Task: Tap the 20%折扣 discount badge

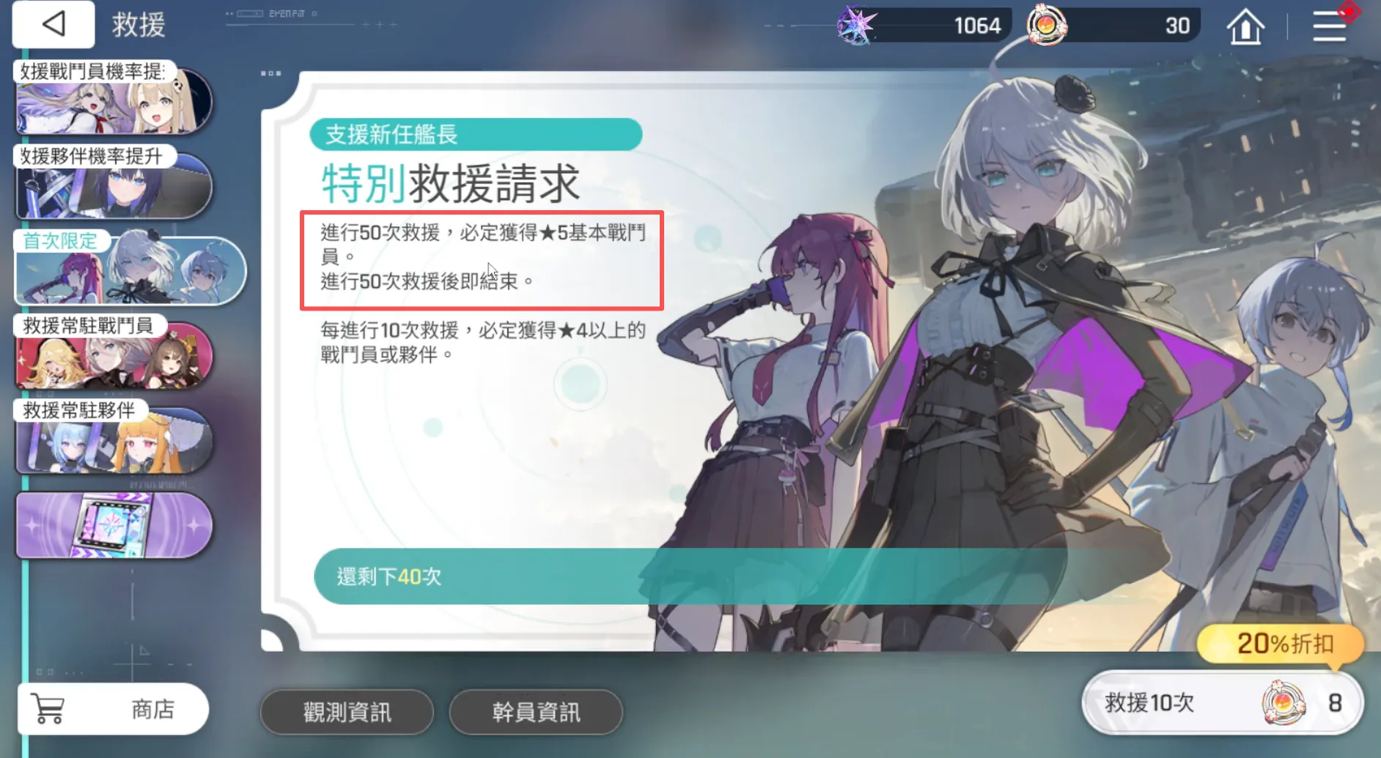Action: coord(1281,644)
